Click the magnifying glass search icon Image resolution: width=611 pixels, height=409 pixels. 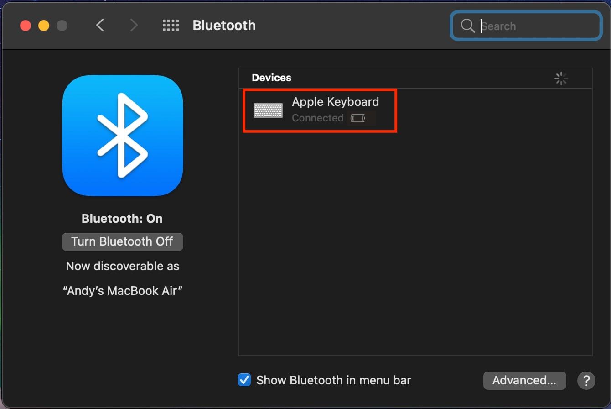(x=468, y=26)
